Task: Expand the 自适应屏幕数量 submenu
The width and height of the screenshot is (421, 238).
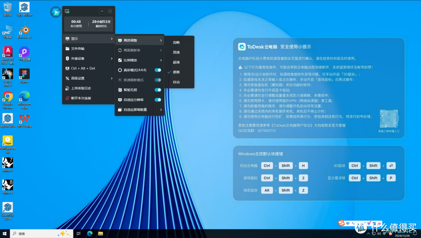Action: (x=140, y=110)
